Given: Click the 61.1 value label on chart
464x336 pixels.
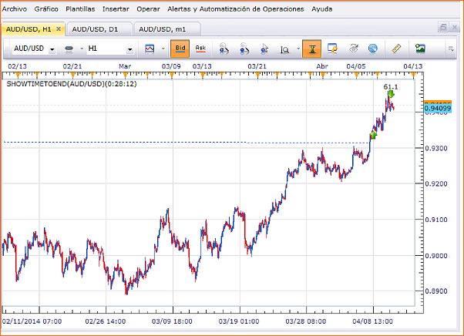Looking at the screenshot, I should pyautogui.click(x=391, y=86).
